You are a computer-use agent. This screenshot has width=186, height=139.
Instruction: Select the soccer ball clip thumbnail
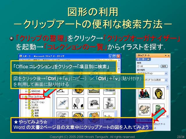tap(78, 92)
